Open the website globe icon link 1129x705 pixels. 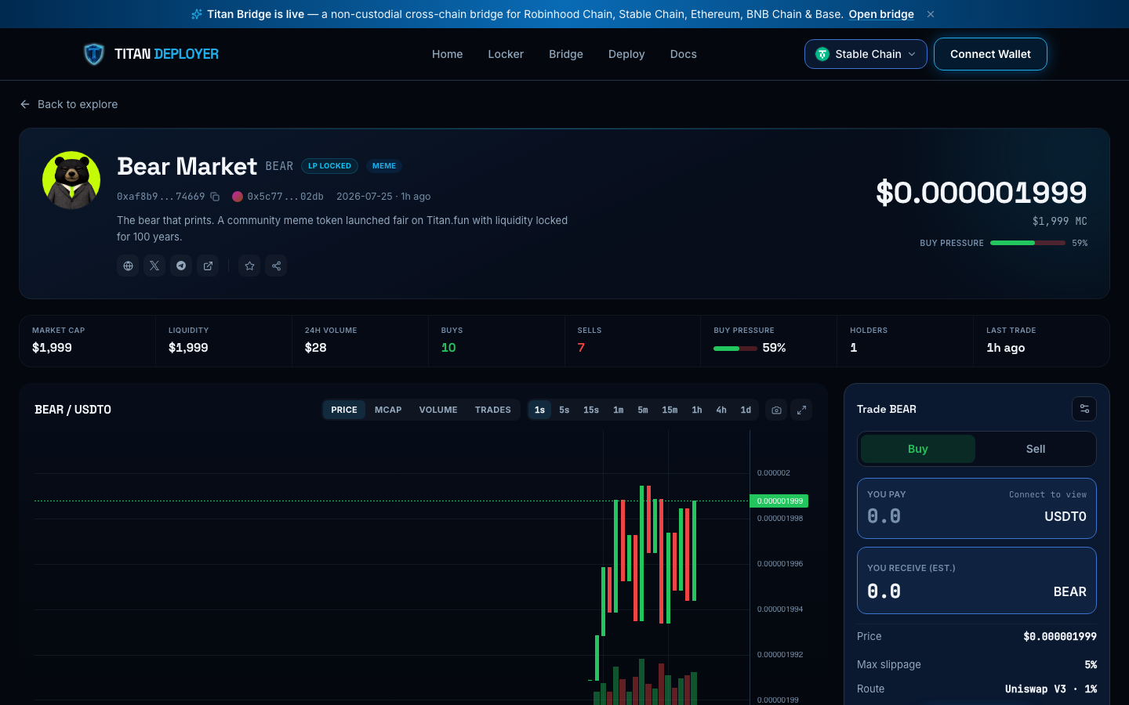point(128,266)
